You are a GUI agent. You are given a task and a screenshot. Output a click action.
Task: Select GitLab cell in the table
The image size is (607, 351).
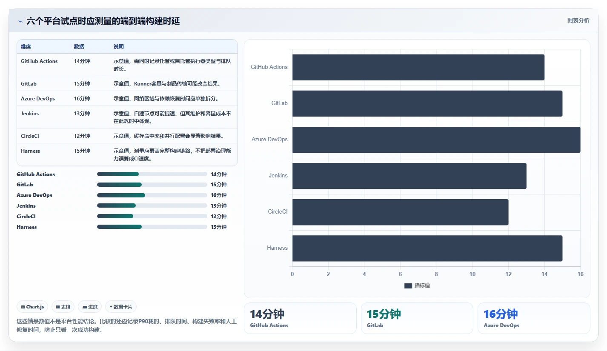pyautogui.click(x=29, y=84)
